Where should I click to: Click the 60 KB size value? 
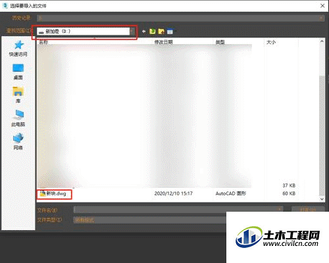(289, 193)
